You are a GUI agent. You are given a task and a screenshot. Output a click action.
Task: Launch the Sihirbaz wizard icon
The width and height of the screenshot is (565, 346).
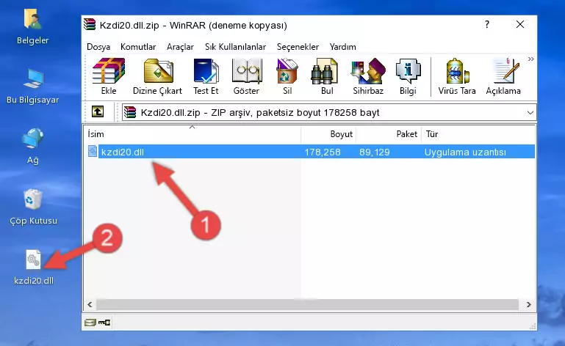point(368,76)
